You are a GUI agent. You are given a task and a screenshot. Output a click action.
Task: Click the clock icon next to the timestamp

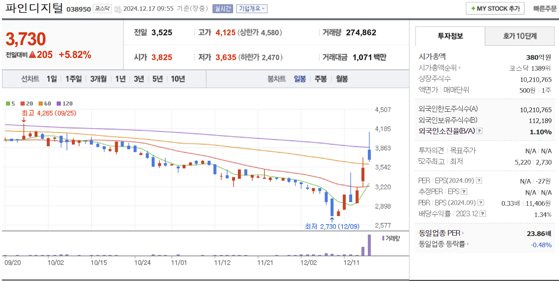[x=118, y=9]
